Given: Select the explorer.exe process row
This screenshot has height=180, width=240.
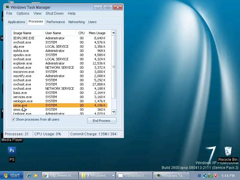Looking at the screenshot, I should 60,63.
